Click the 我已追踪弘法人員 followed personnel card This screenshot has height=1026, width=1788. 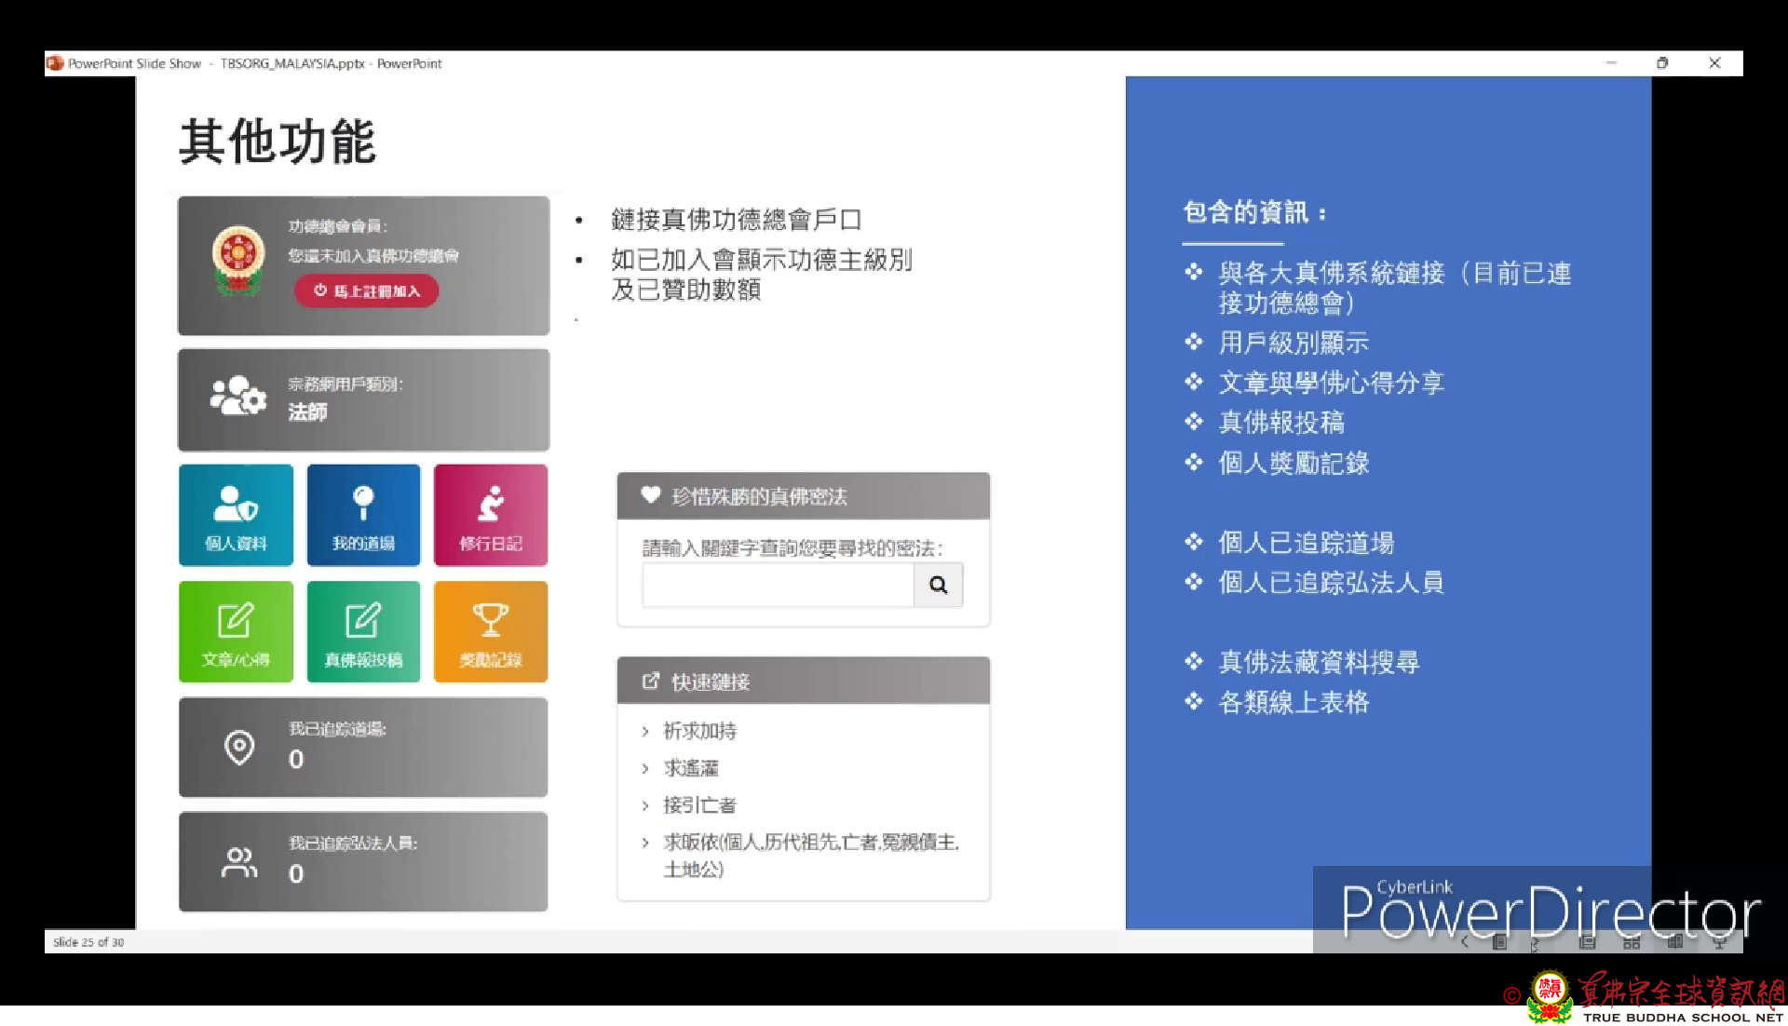(x=363, y=861)
